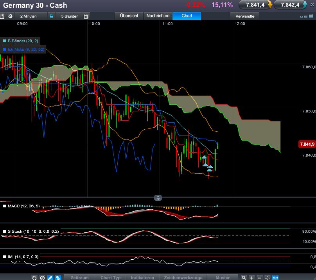Click the list icon left of gear
This screenshot has height=280, width=316.
pyautogui.click(x=2, y=16)
